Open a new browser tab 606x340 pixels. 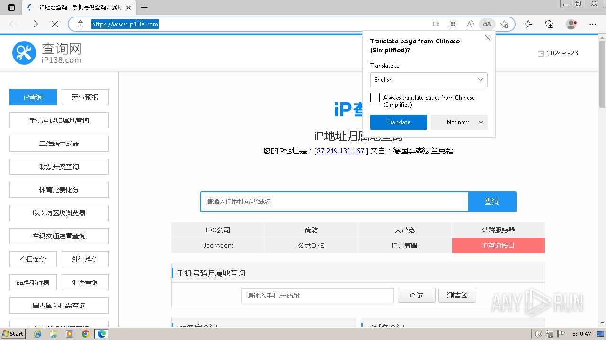(144, 8)
